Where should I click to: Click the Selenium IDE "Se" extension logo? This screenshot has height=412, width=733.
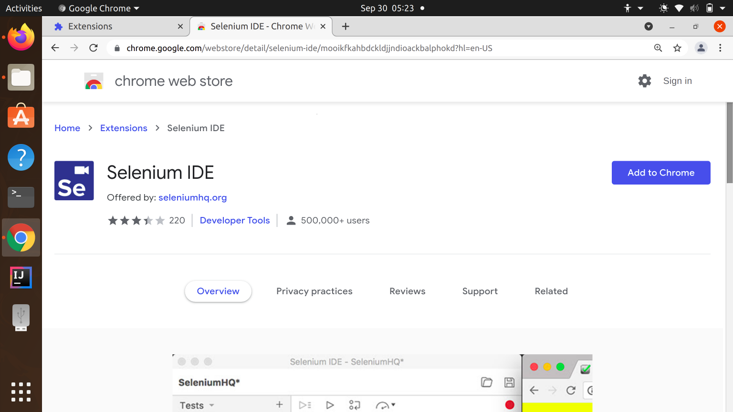tap(74, 180)
